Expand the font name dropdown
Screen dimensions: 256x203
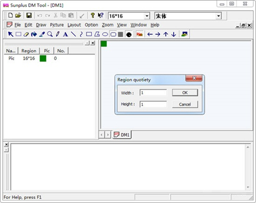coord(219,16)
